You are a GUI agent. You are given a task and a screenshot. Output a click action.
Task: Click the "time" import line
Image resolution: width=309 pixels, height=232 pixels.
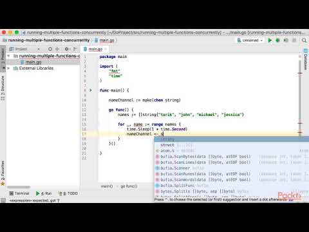[115, 76]
